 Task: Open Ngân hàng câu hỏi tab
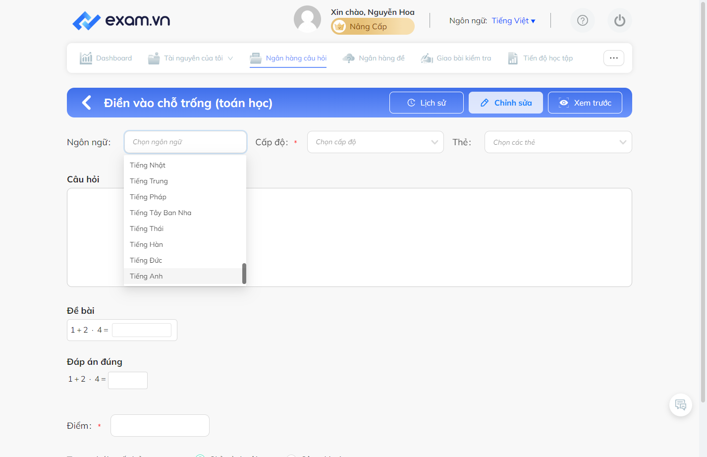click(288, 58)
